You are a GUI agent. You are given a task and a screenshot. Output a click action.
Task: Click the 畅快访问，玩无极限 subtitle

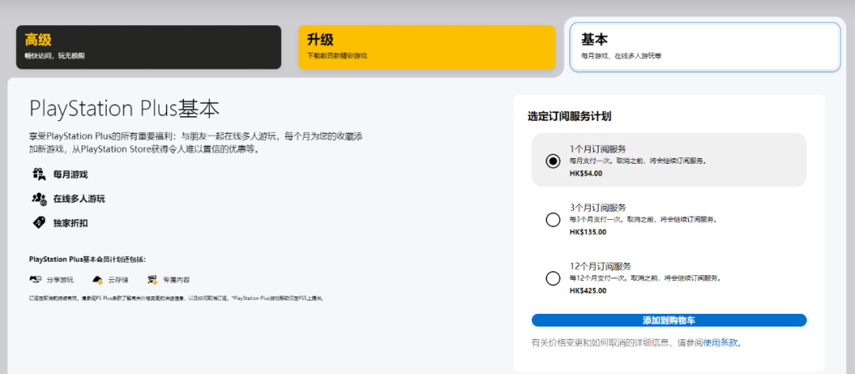(x=55, y=55)
